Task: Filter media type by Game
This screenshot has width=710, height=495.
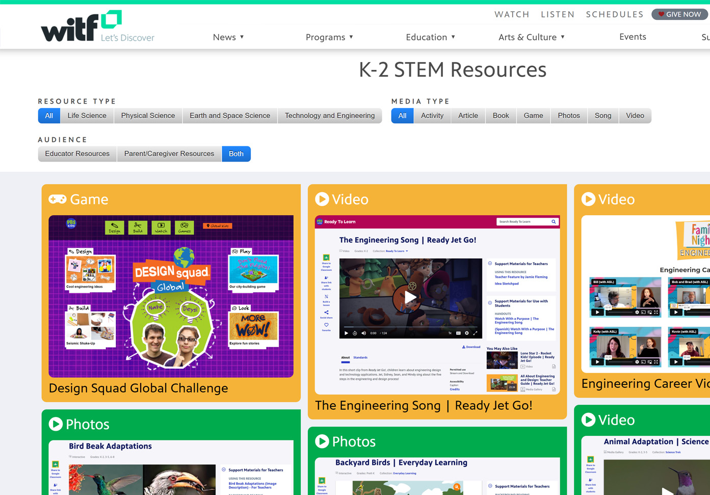Action: point(534,116)
